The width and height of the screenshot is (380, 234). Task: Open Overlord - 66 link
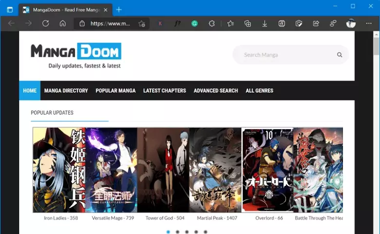click(269, 218)
